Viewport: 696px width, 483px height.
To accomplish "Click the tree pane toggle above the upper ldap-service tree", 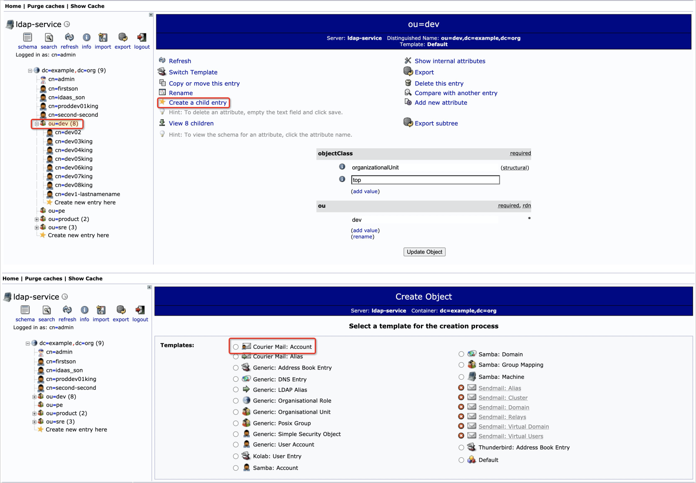I will click(x=151, y=15).
